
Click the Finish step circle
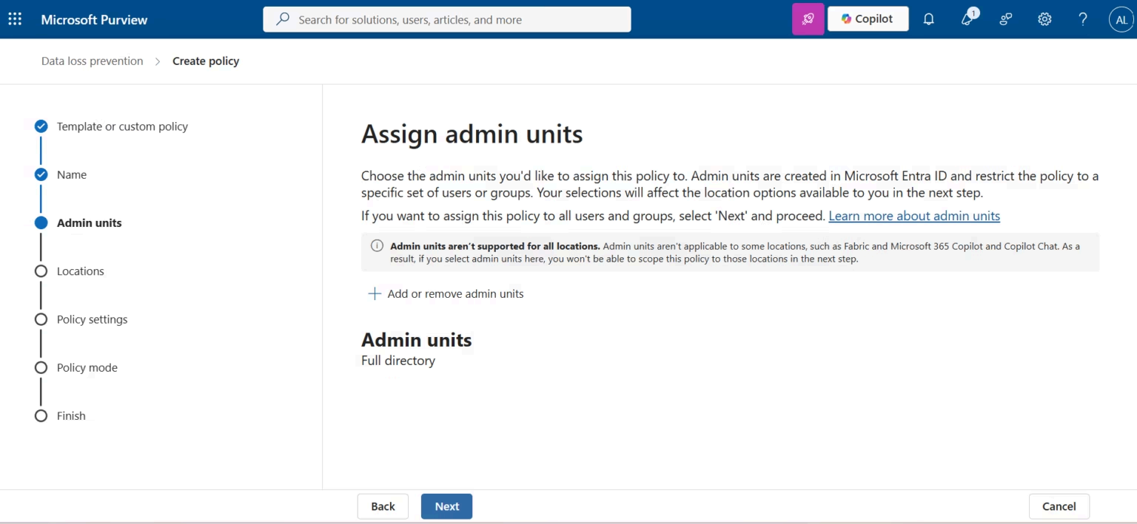tap(41, 415)
